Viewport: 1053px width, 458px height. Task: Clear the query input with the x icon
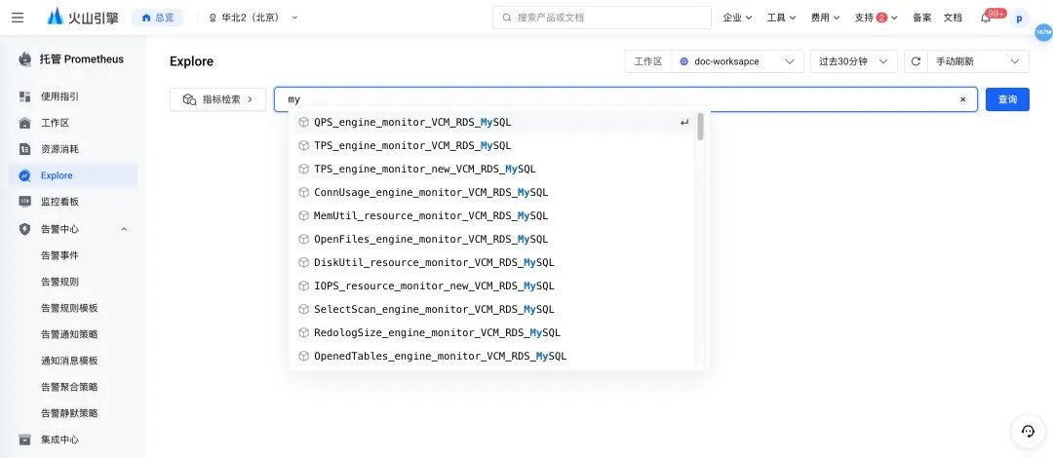pos(962,99)
